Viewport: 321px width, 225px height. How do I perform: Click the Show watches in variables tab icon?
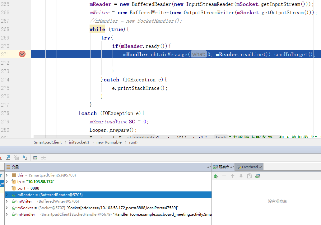coord(258,176)
